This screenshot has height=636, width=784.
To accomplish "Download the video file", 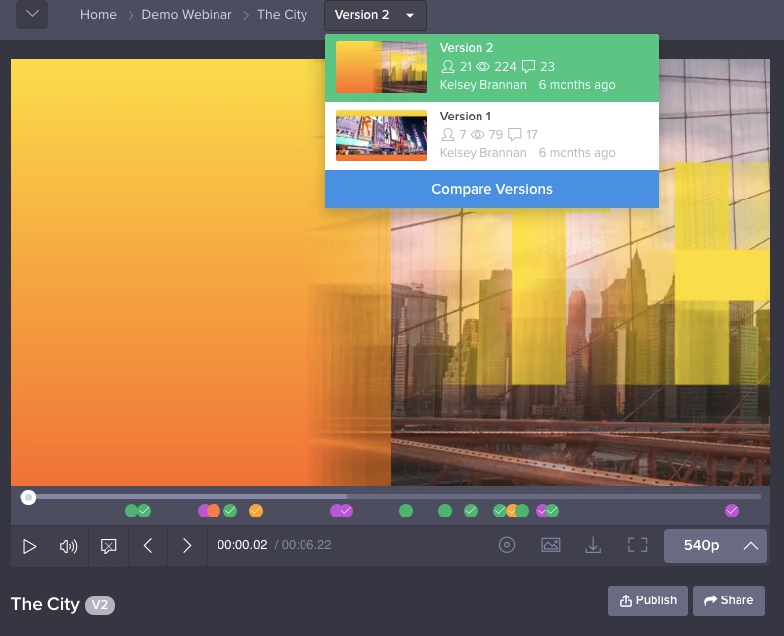I will point(593,545).
